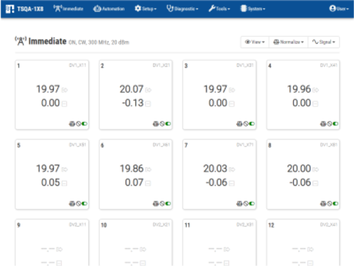Click normalize icon on port 3 card
This screenshot has width=354, height=266.
click(239, 123)
